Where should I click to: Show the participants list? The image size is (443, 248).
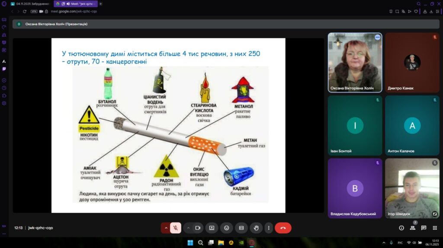coord(412,228)
